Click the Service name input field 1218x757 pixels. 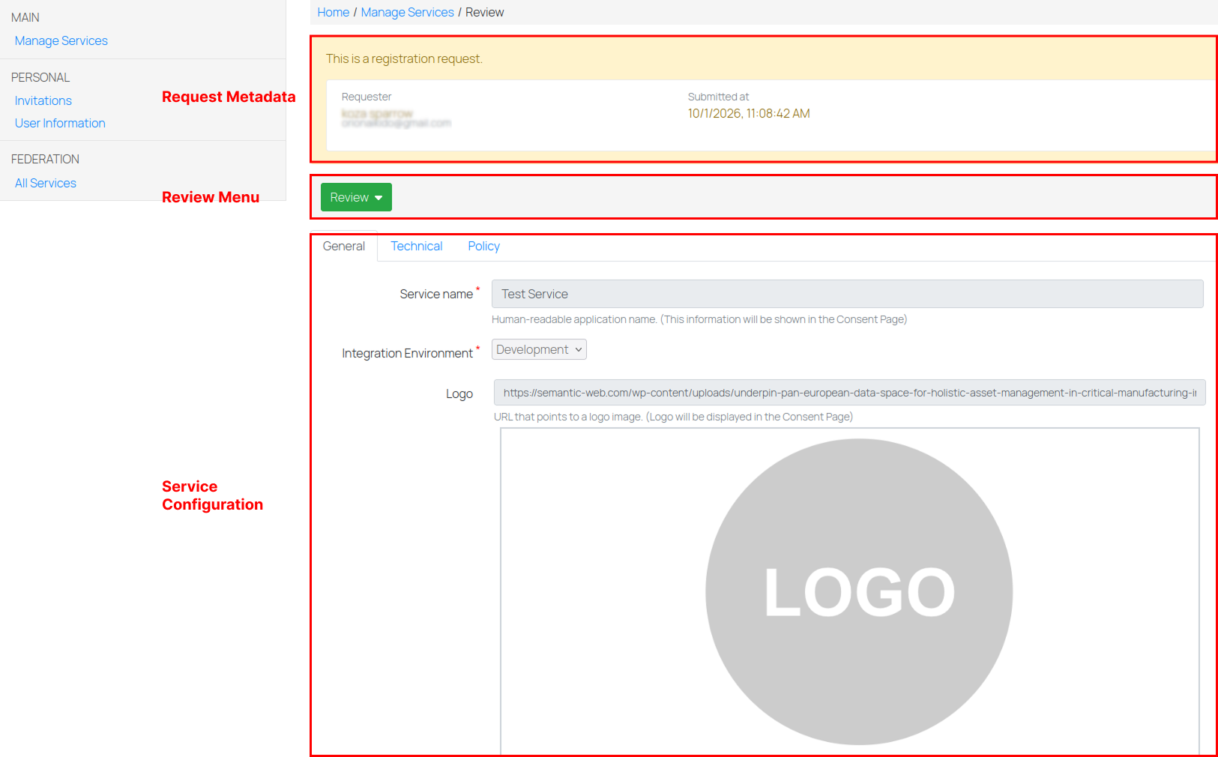click(847, 294)
